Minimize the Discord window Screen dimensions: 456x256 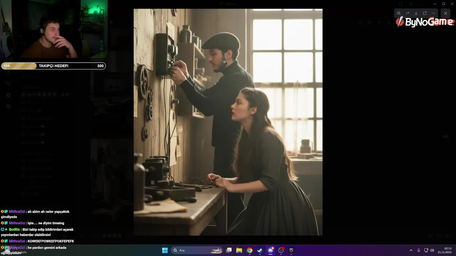(x=435, y=4)
